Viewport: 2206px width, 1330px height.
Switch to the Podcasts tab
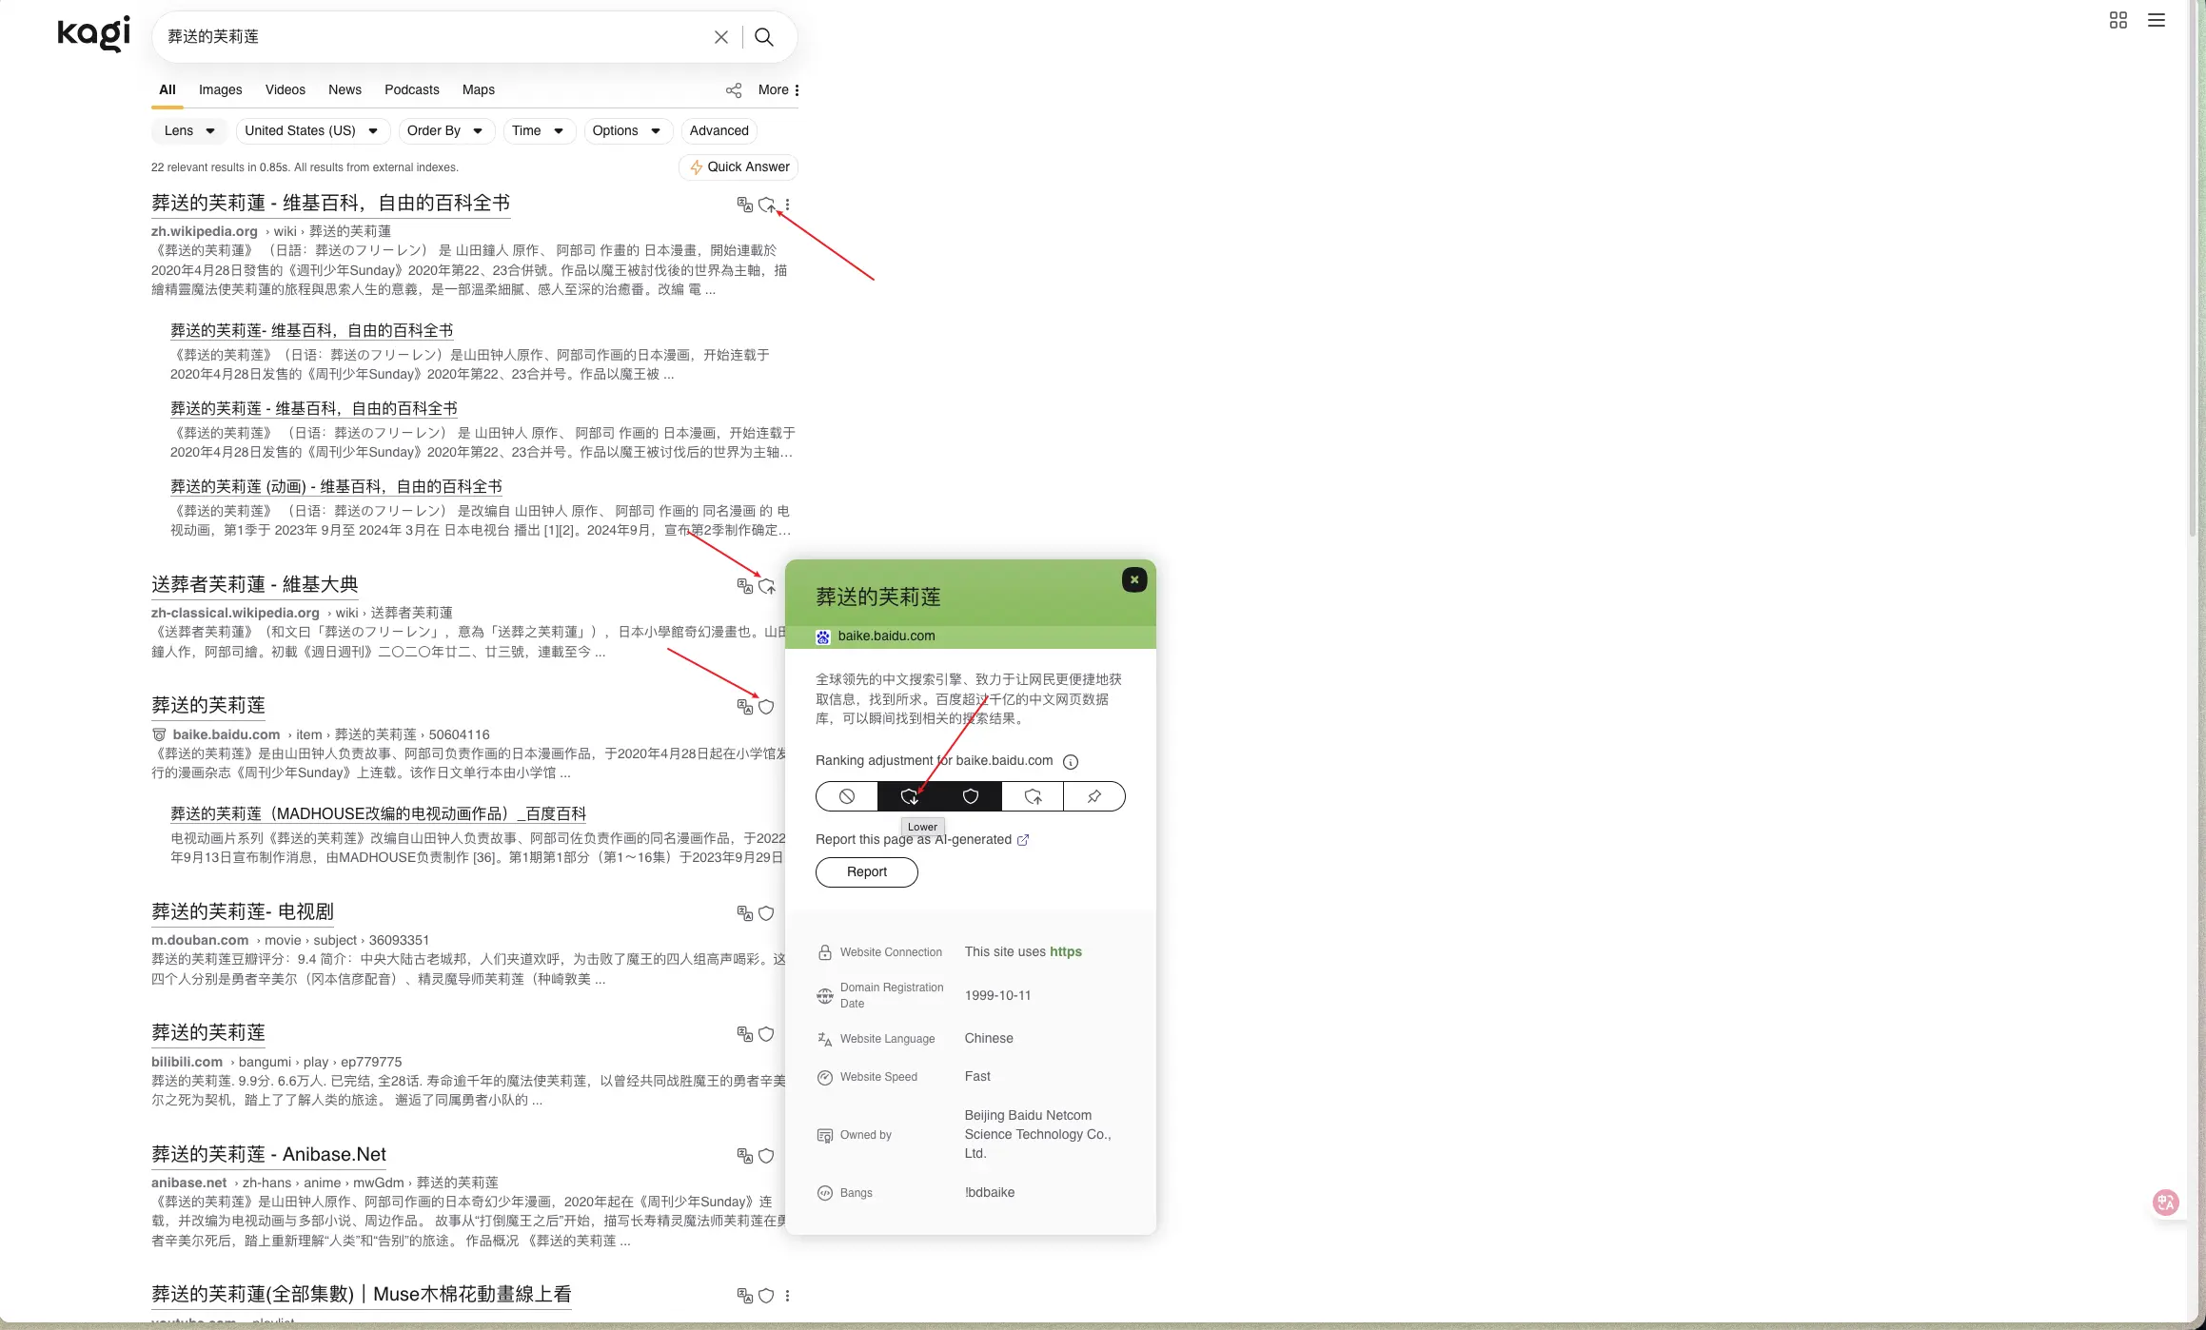pos(411,89)
